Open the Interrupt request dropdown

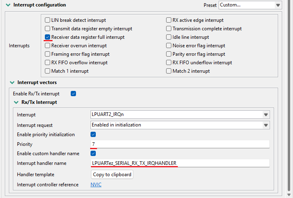click(180, 125)
